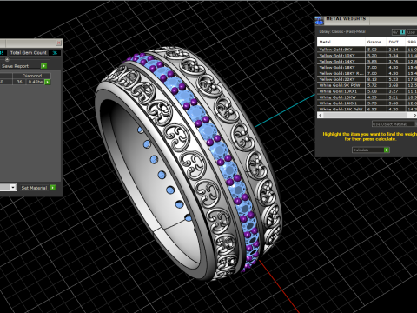Close the gem report panel

[59, 43]
